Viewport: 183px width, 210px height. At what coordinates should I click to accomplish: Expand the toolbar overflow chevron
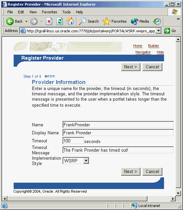tap(178, 19)
